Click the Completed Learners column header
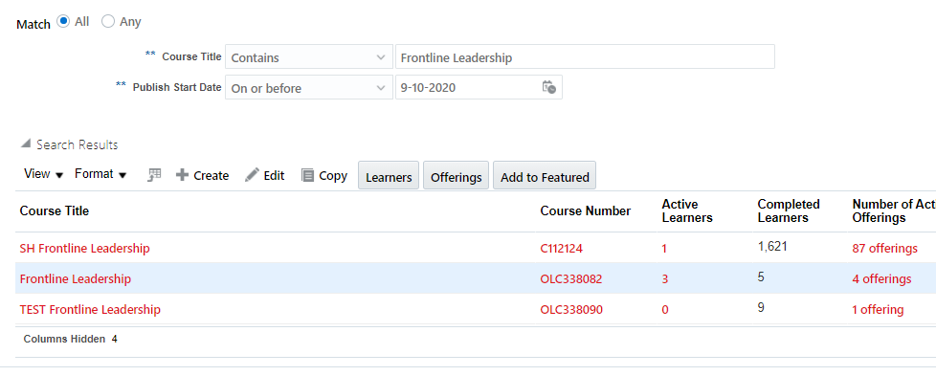The width and height of the screenshot is (936, 376). point(789,211)
